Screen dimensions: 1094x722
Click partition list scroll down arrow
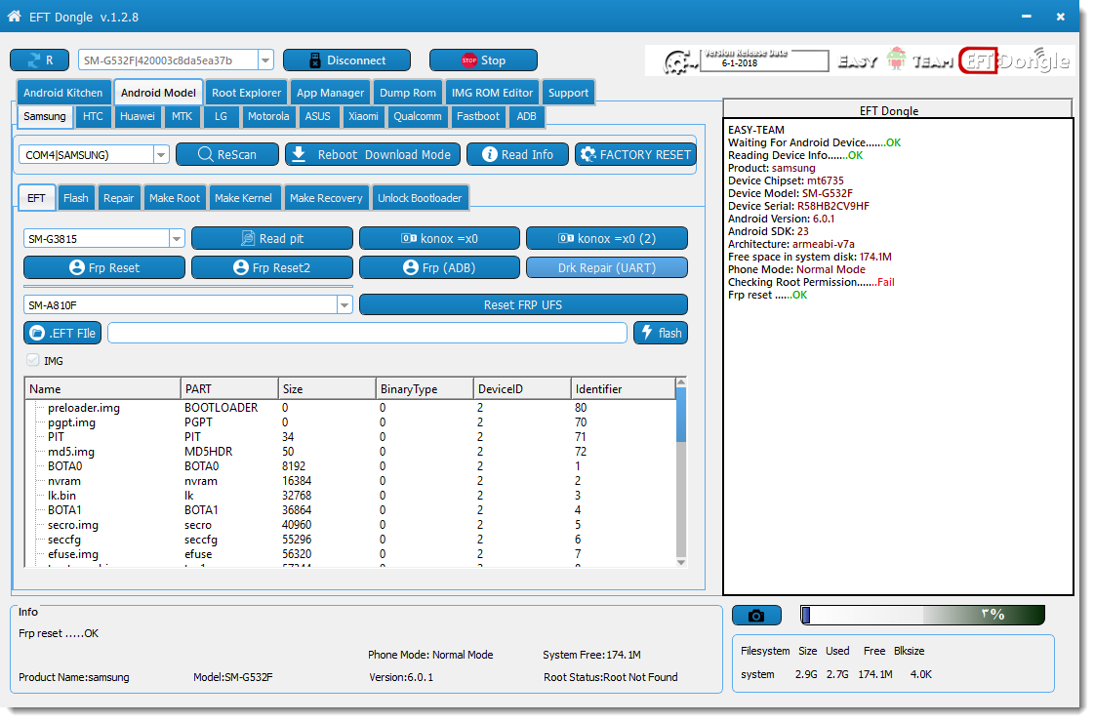point(681,562)
